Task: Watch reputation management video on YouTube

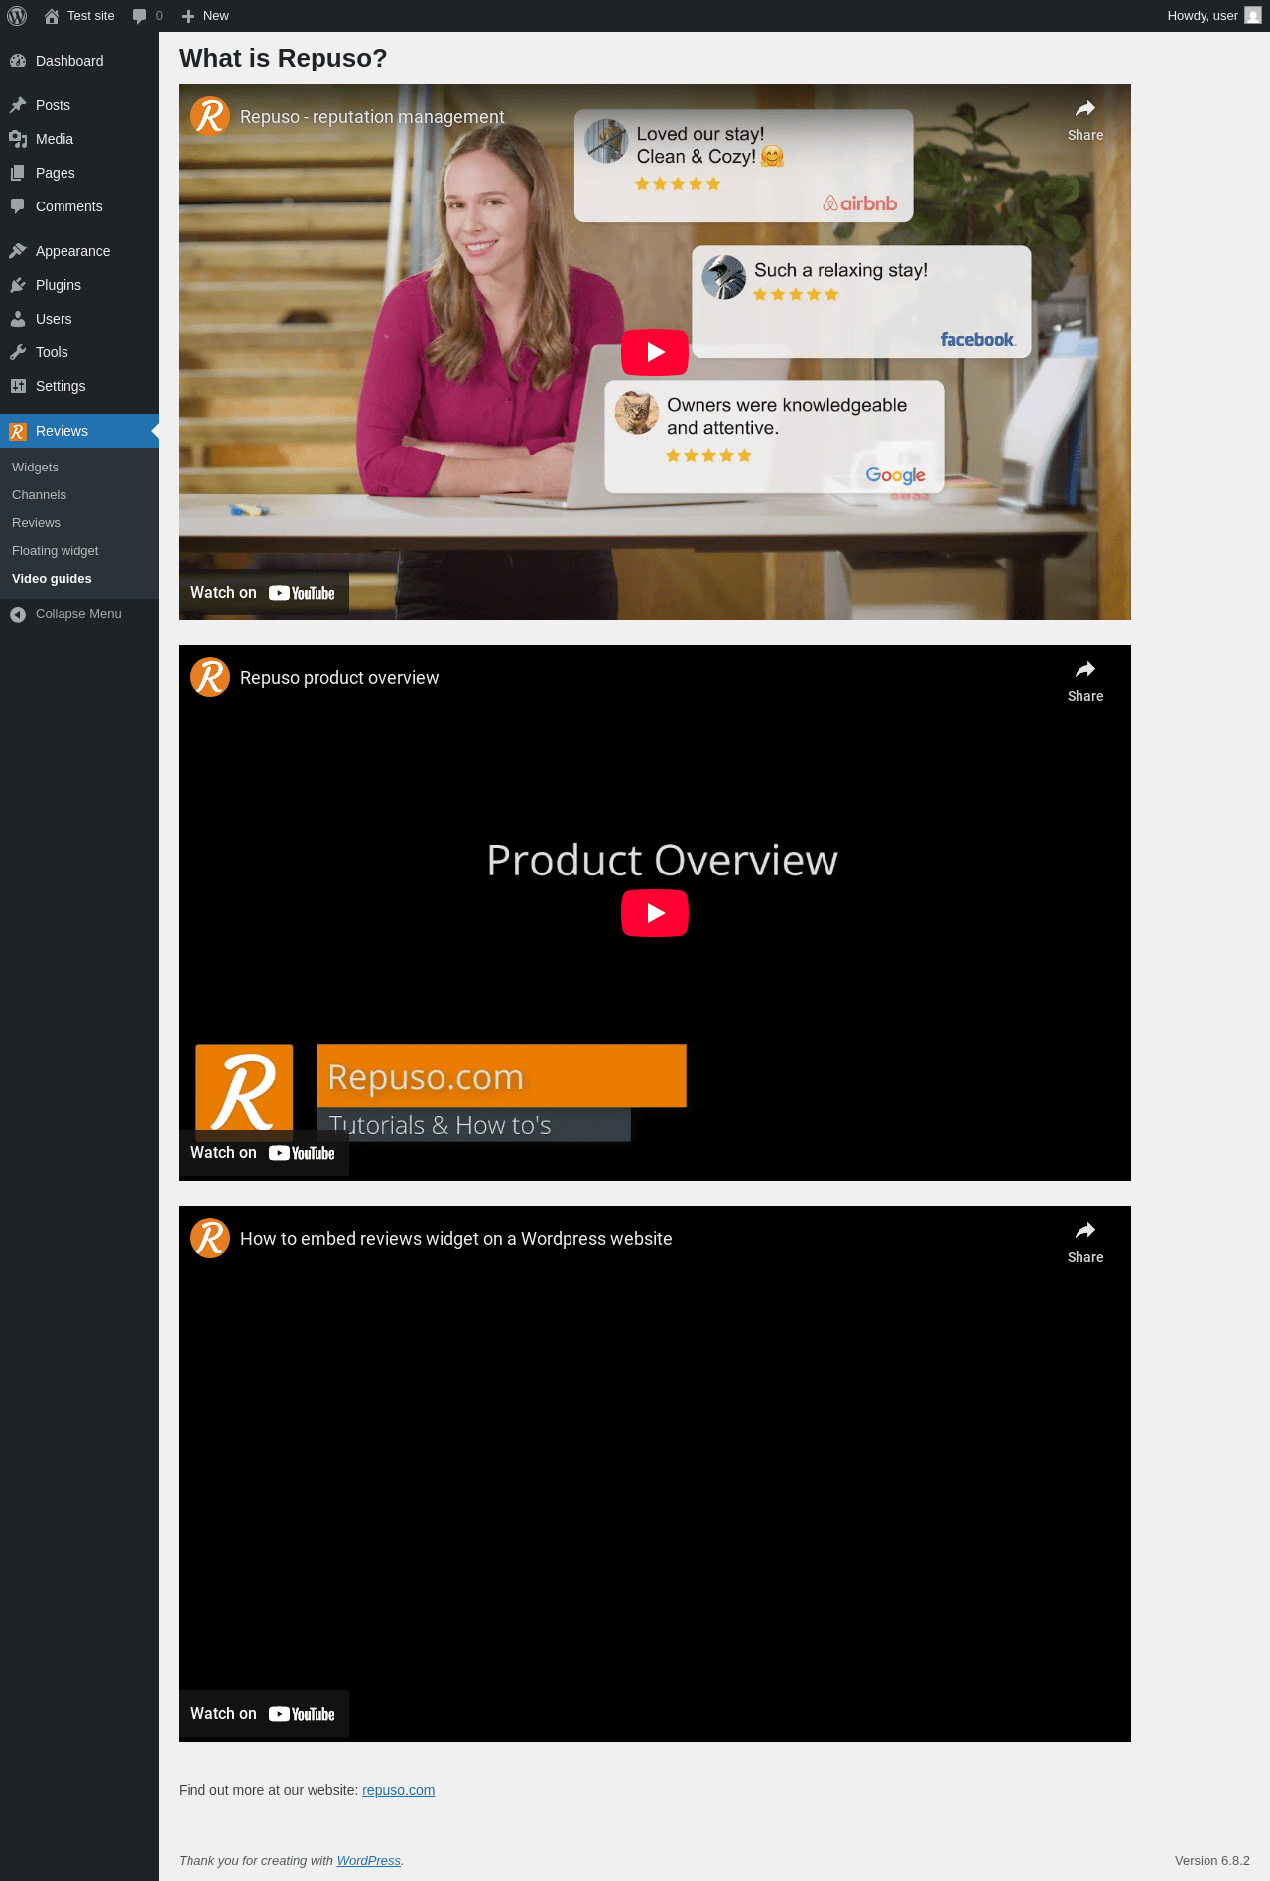Action: point(263,593)
